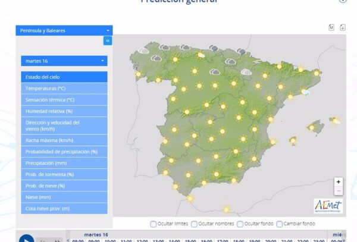Collapse the left sidebar with the double-arrow icon
This screenshot has width=357, height=242.
tap(108, 40)
